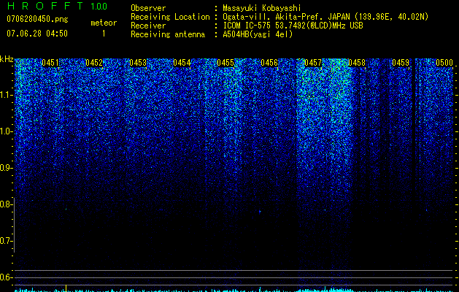Click the yellow meteor spike in amplitude graph
Image resolution: width=459 pixels, height=292 pixels.
(66, 288)
